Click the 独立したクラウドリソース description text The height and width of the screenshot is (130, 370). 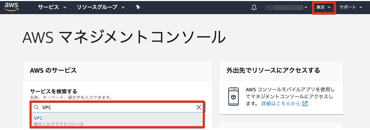pyautogui.click(x=59, y=124)
